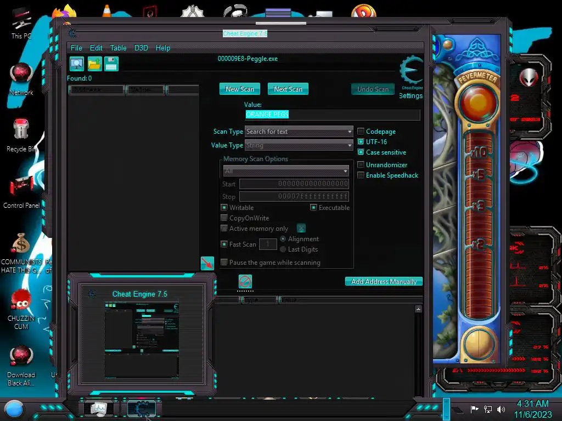
Task: Click the network tray icon
Action: (x=488, y=409)
